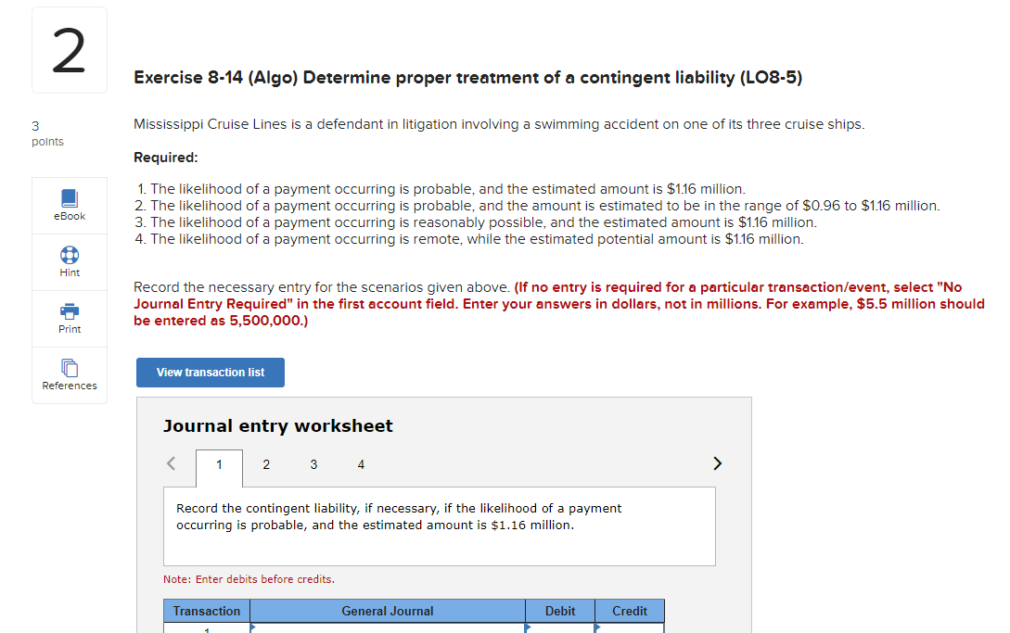Click the Debit entry field for transaction 1

[560, 627]
